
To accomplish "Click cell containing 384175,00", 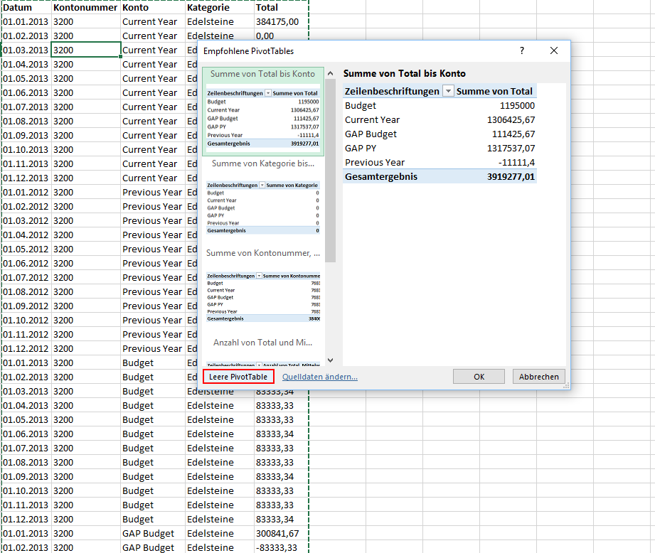I will pos(281,22).
